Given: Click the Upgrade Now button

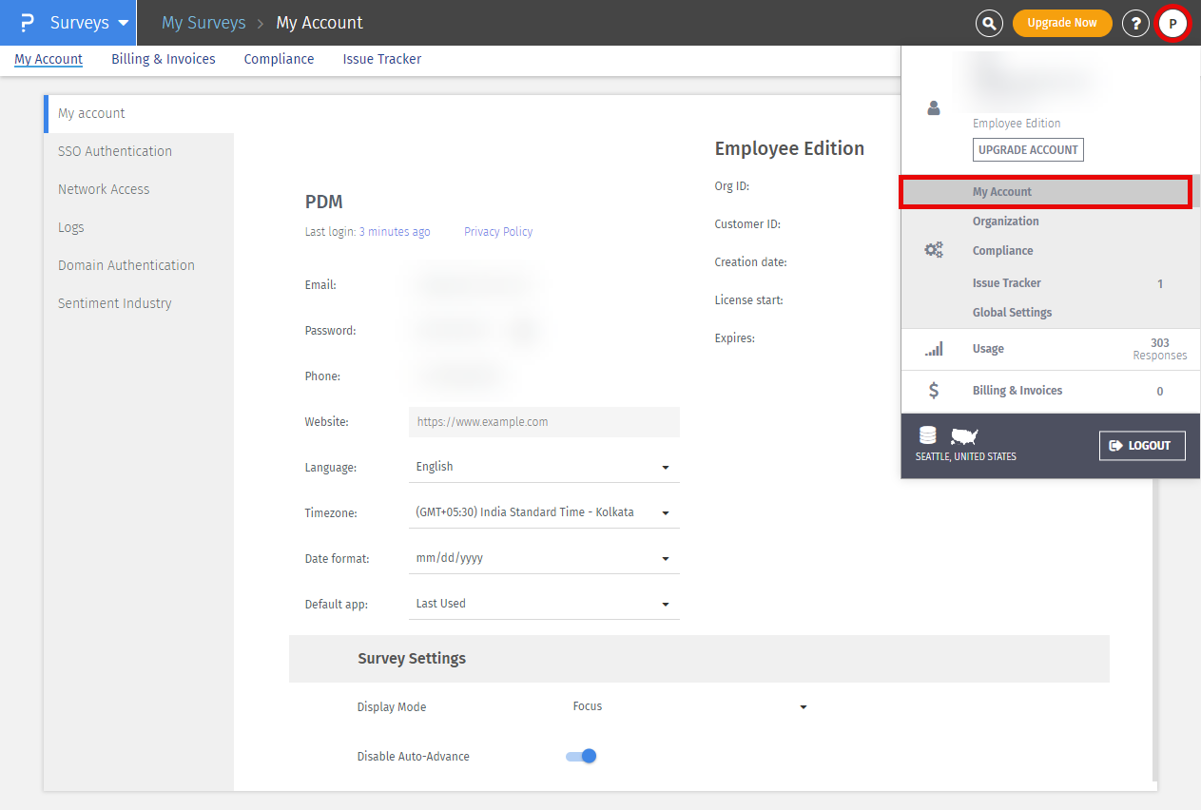Looking at the screenshot, I should (x=1061, y=23).
